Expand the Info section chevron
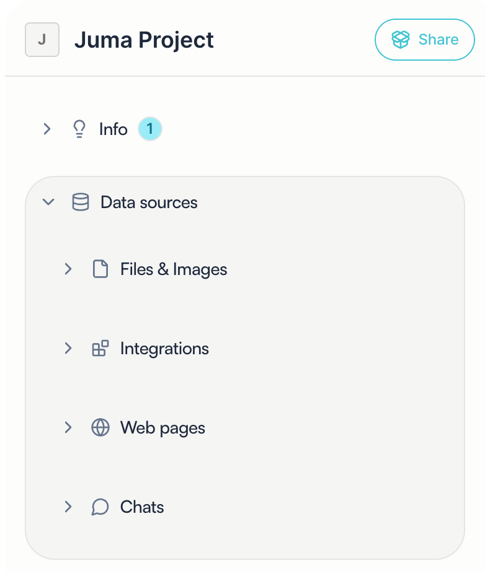485x571 pixels. (x=47, y=129)
